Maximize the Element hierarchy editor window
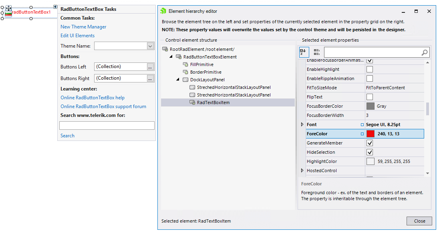 tap(416, 11)
